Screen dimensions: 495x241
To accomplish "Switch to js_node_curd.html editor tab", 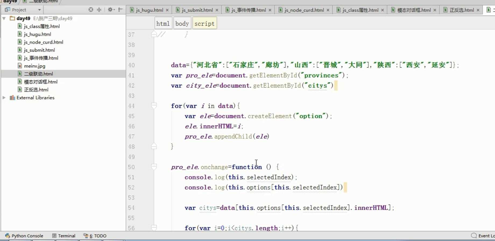I will [304, 10].
